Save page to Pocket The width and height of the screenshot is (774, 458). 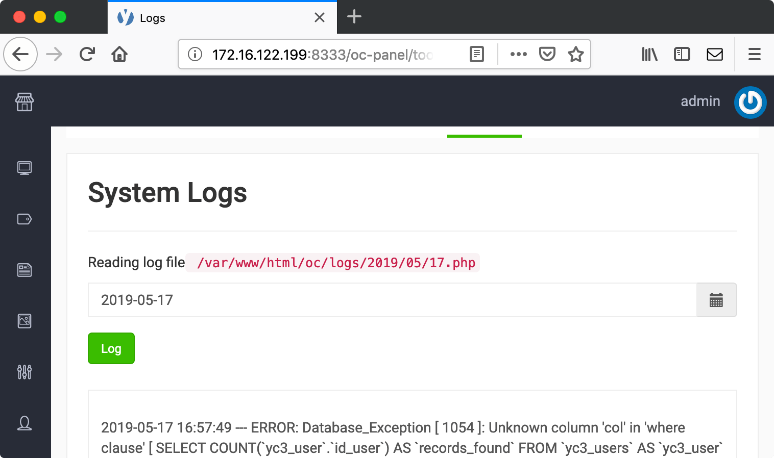547,54
